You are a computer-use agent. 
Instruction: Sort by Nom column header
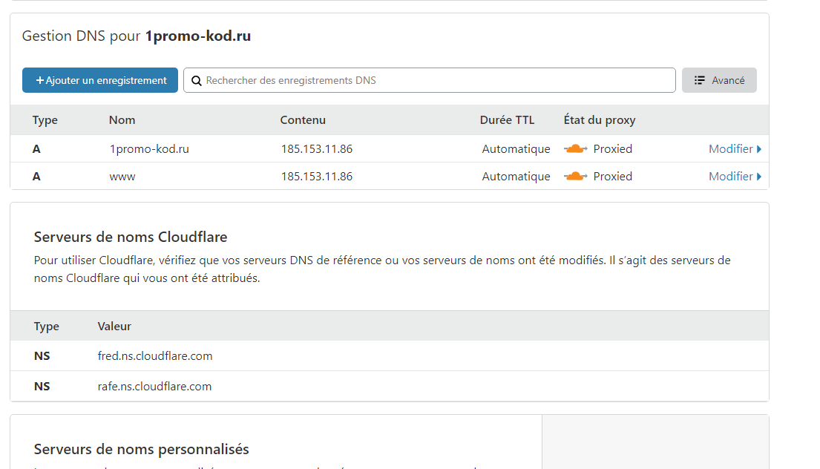point(122,120)
